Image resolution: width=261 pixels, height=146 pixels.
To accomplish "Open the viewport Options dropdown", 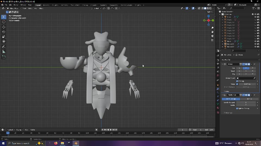I will tap(210, 12).
